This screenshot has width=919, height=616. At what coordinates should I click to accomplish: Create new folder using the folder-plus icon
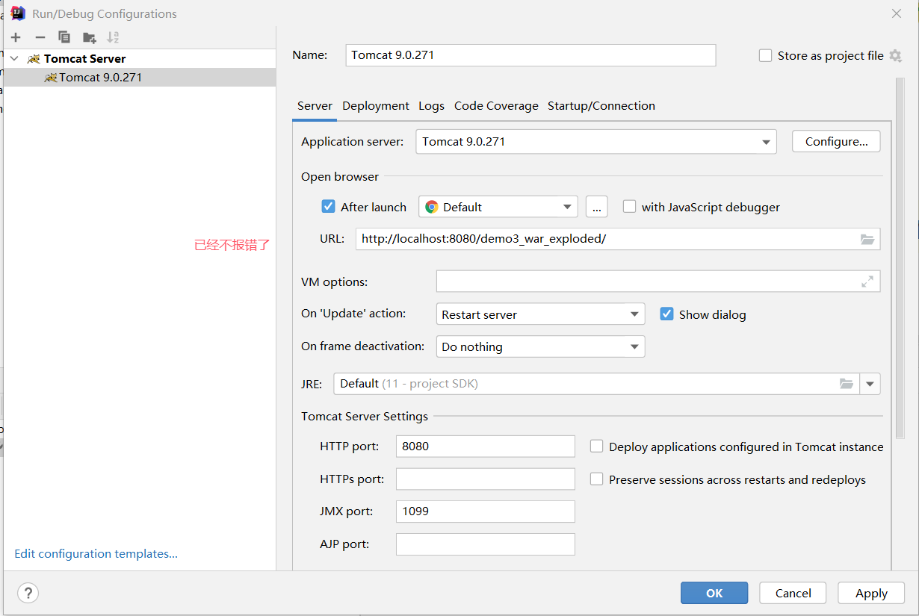[x=90, y=37]
